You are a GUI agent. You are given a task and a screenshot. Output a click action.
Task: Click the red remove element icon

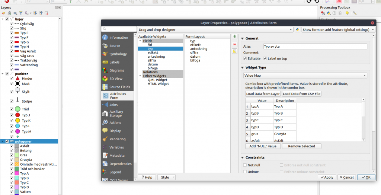(x=234, y=44)
